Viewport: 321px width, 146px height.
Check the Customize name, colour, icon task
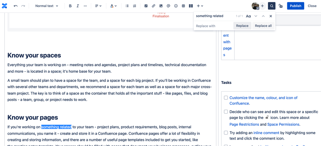(x=226, y=98)
